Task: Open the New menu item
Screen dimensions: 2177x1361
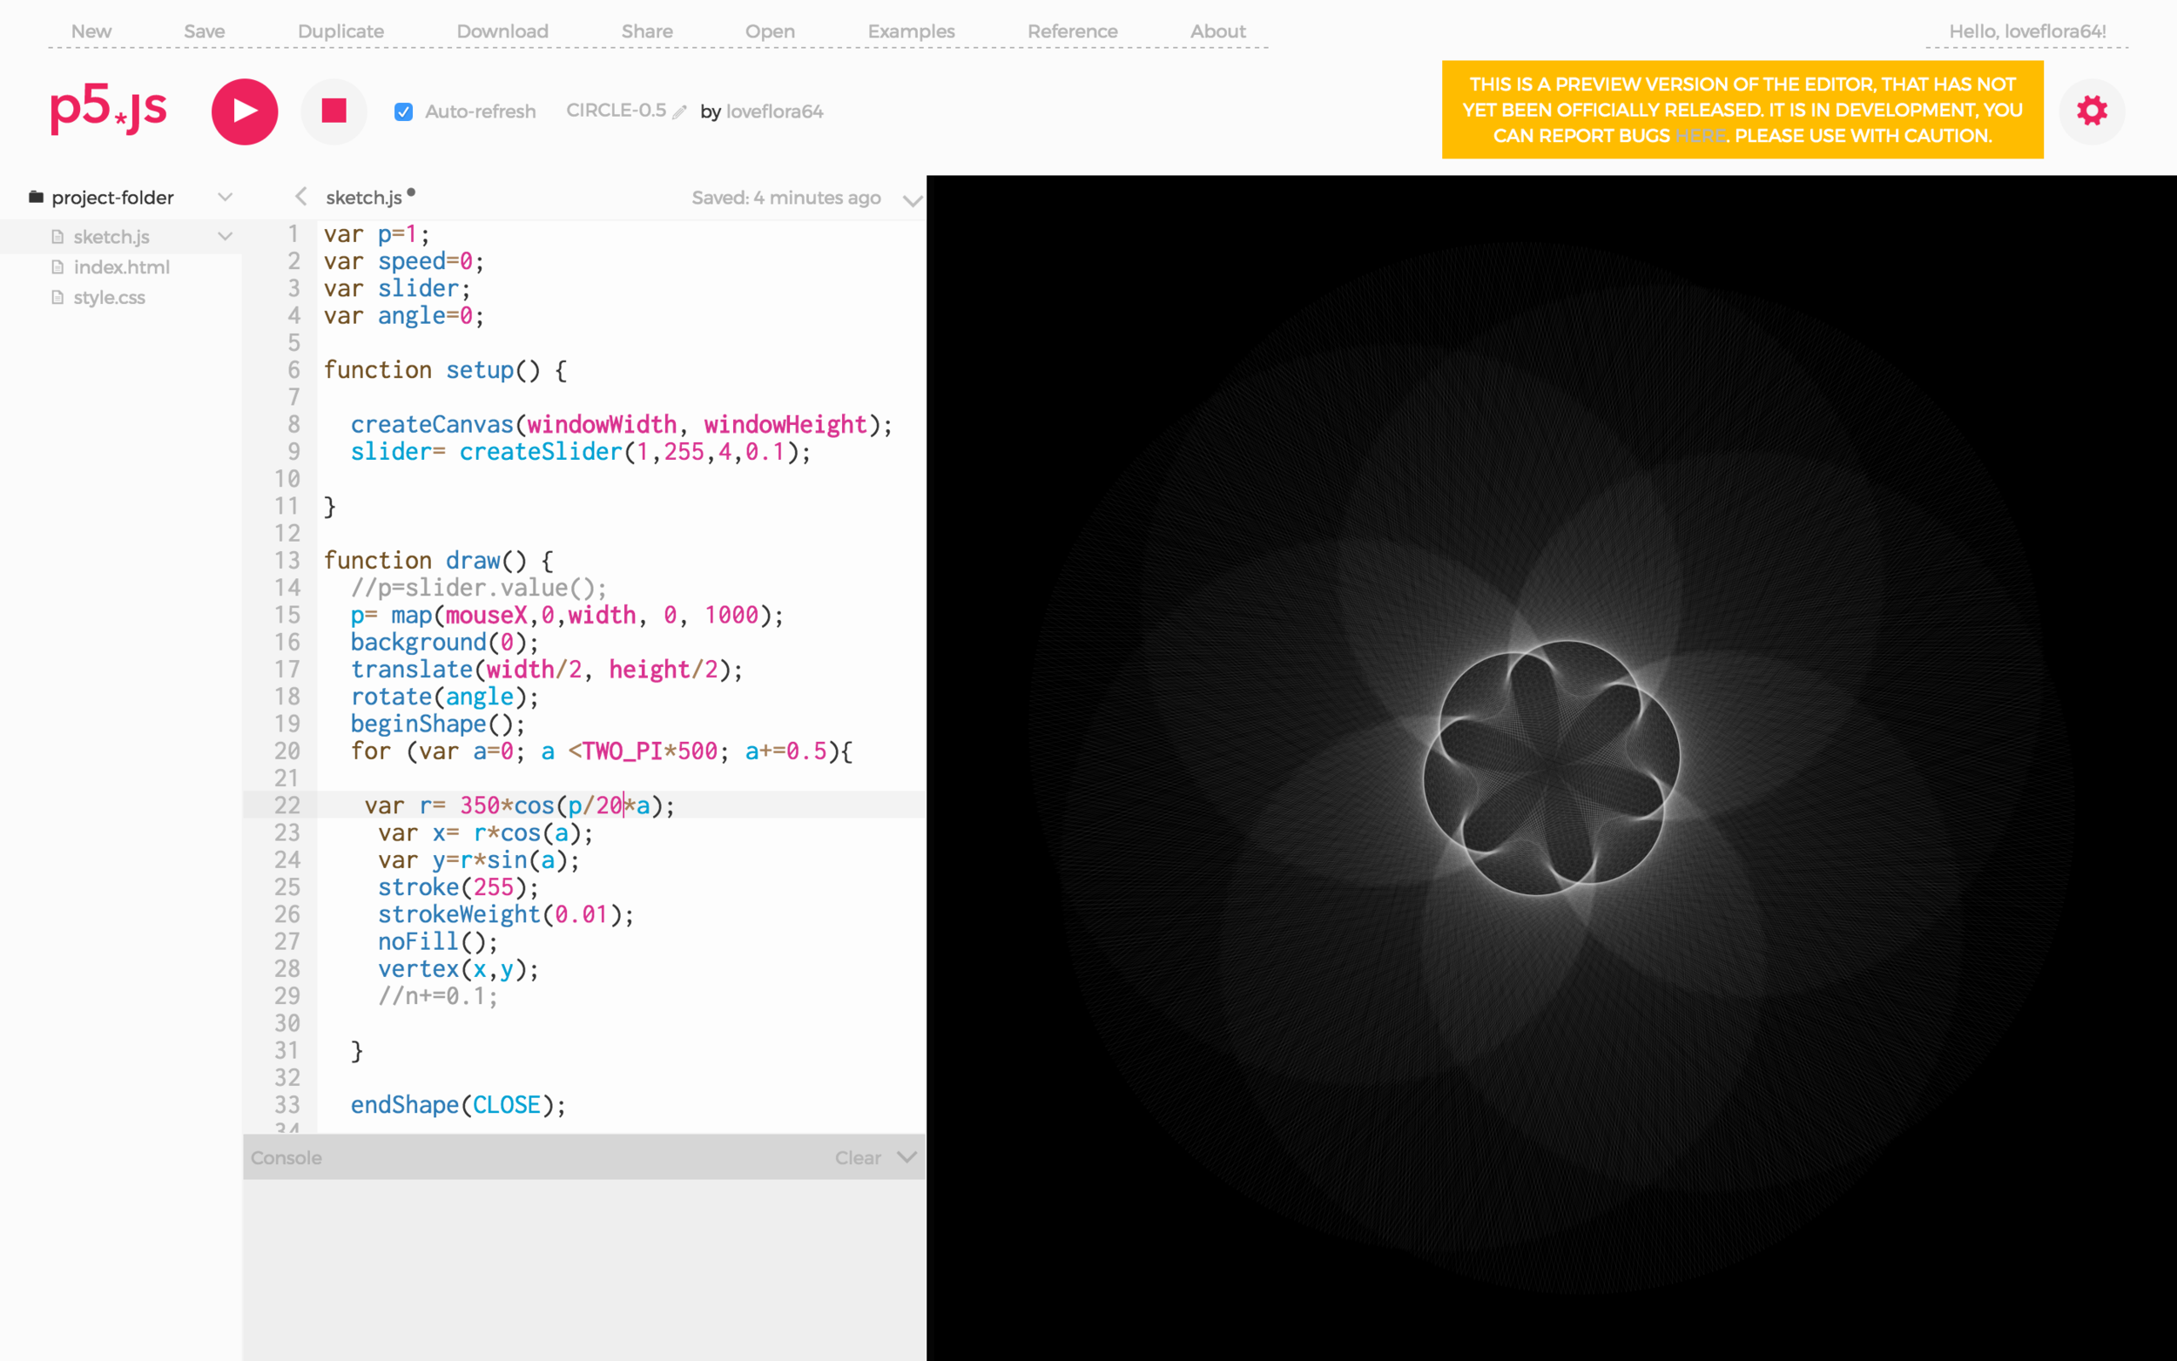Action: point(91,31)
